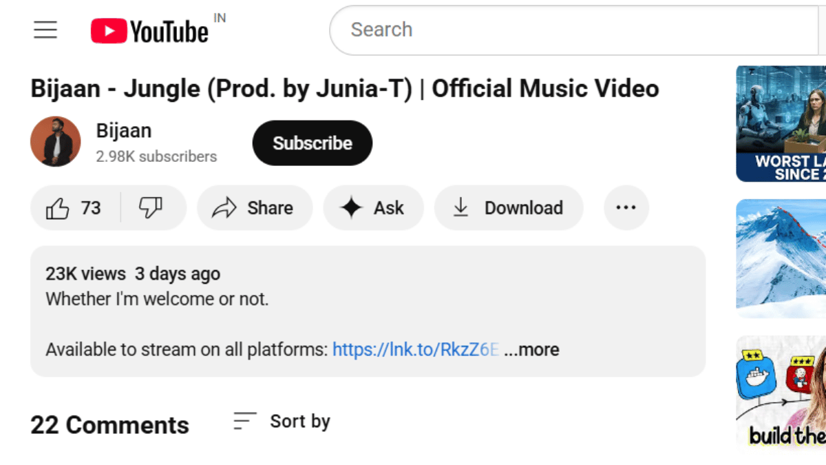The height and width of the screenshot is (465, 826).
Task: Dislike the video with thumbs down
Action: (151, 208)
